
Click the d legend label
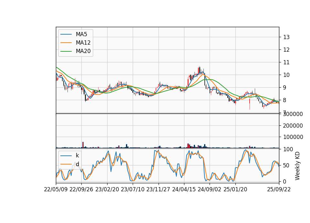[77, 164]
